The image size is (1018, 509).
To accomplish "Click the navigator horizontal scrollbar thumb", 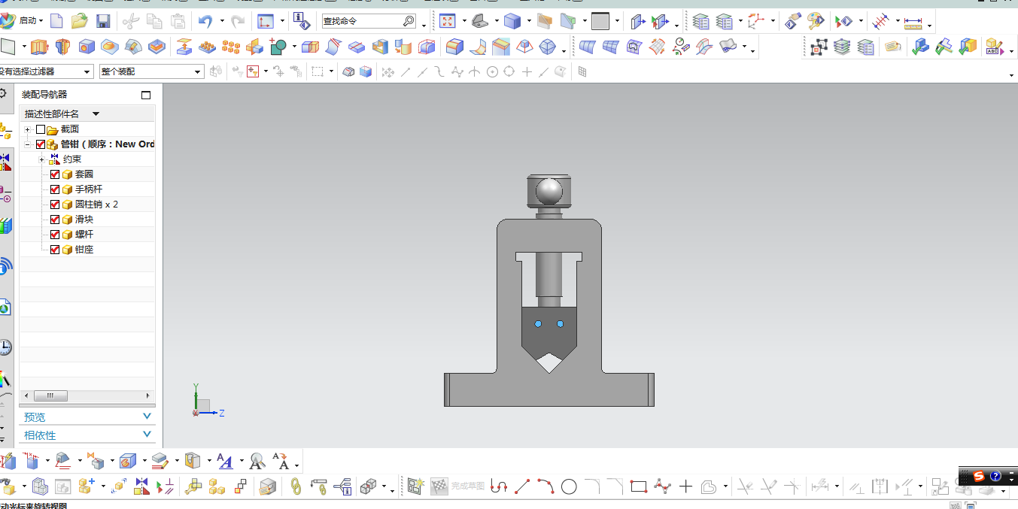I will tap(50, 395).
